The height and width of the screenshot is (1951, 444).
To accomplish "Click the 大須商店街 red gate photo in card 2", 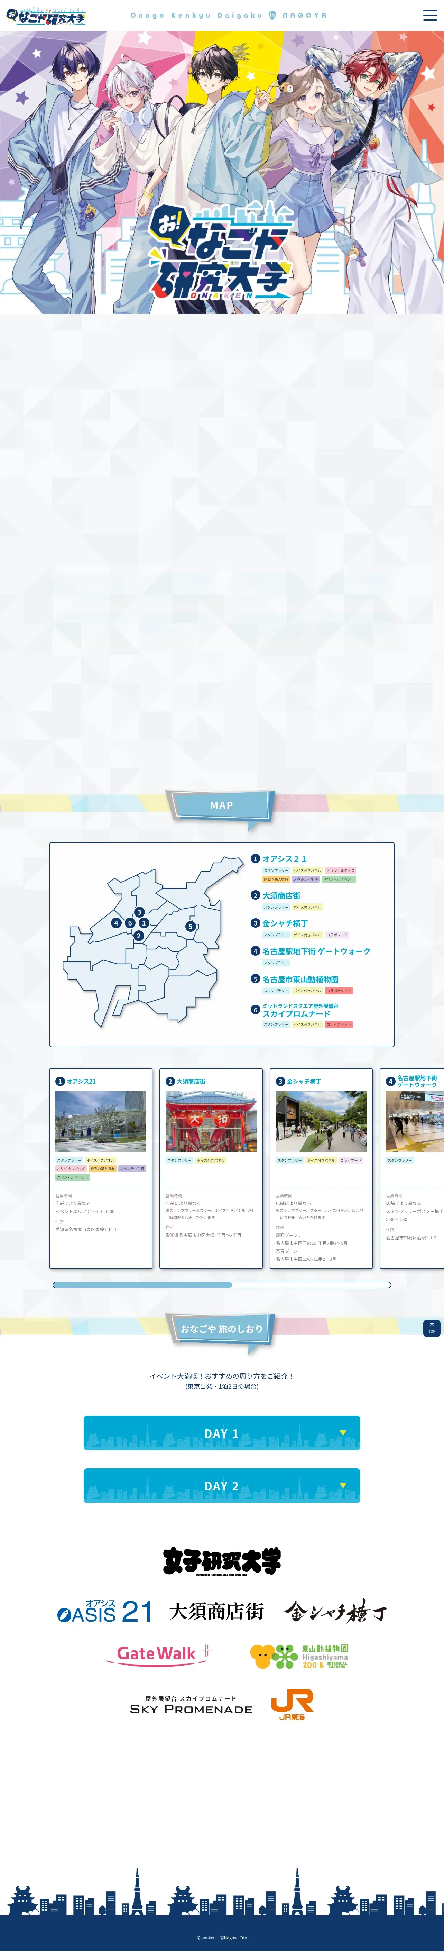I will point(211,1122).
